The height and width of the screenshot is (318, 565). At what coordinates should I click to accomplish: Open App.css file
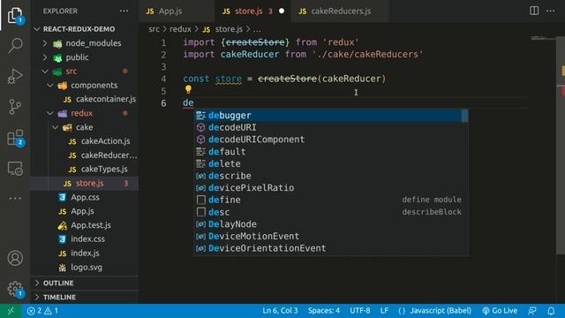85,197
